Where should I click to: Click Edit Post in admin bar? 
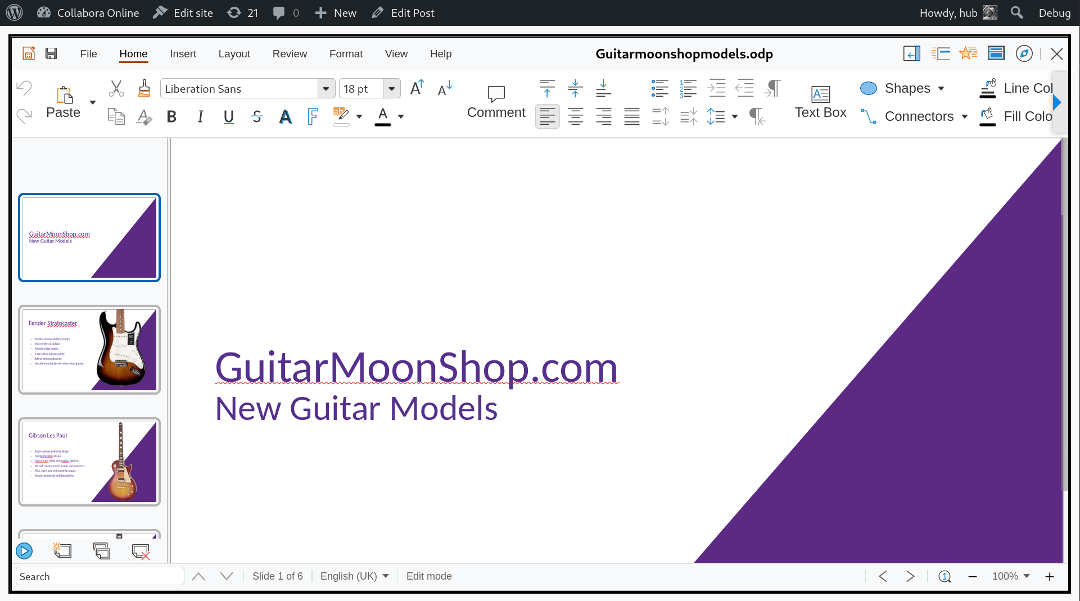coord(403,13)
